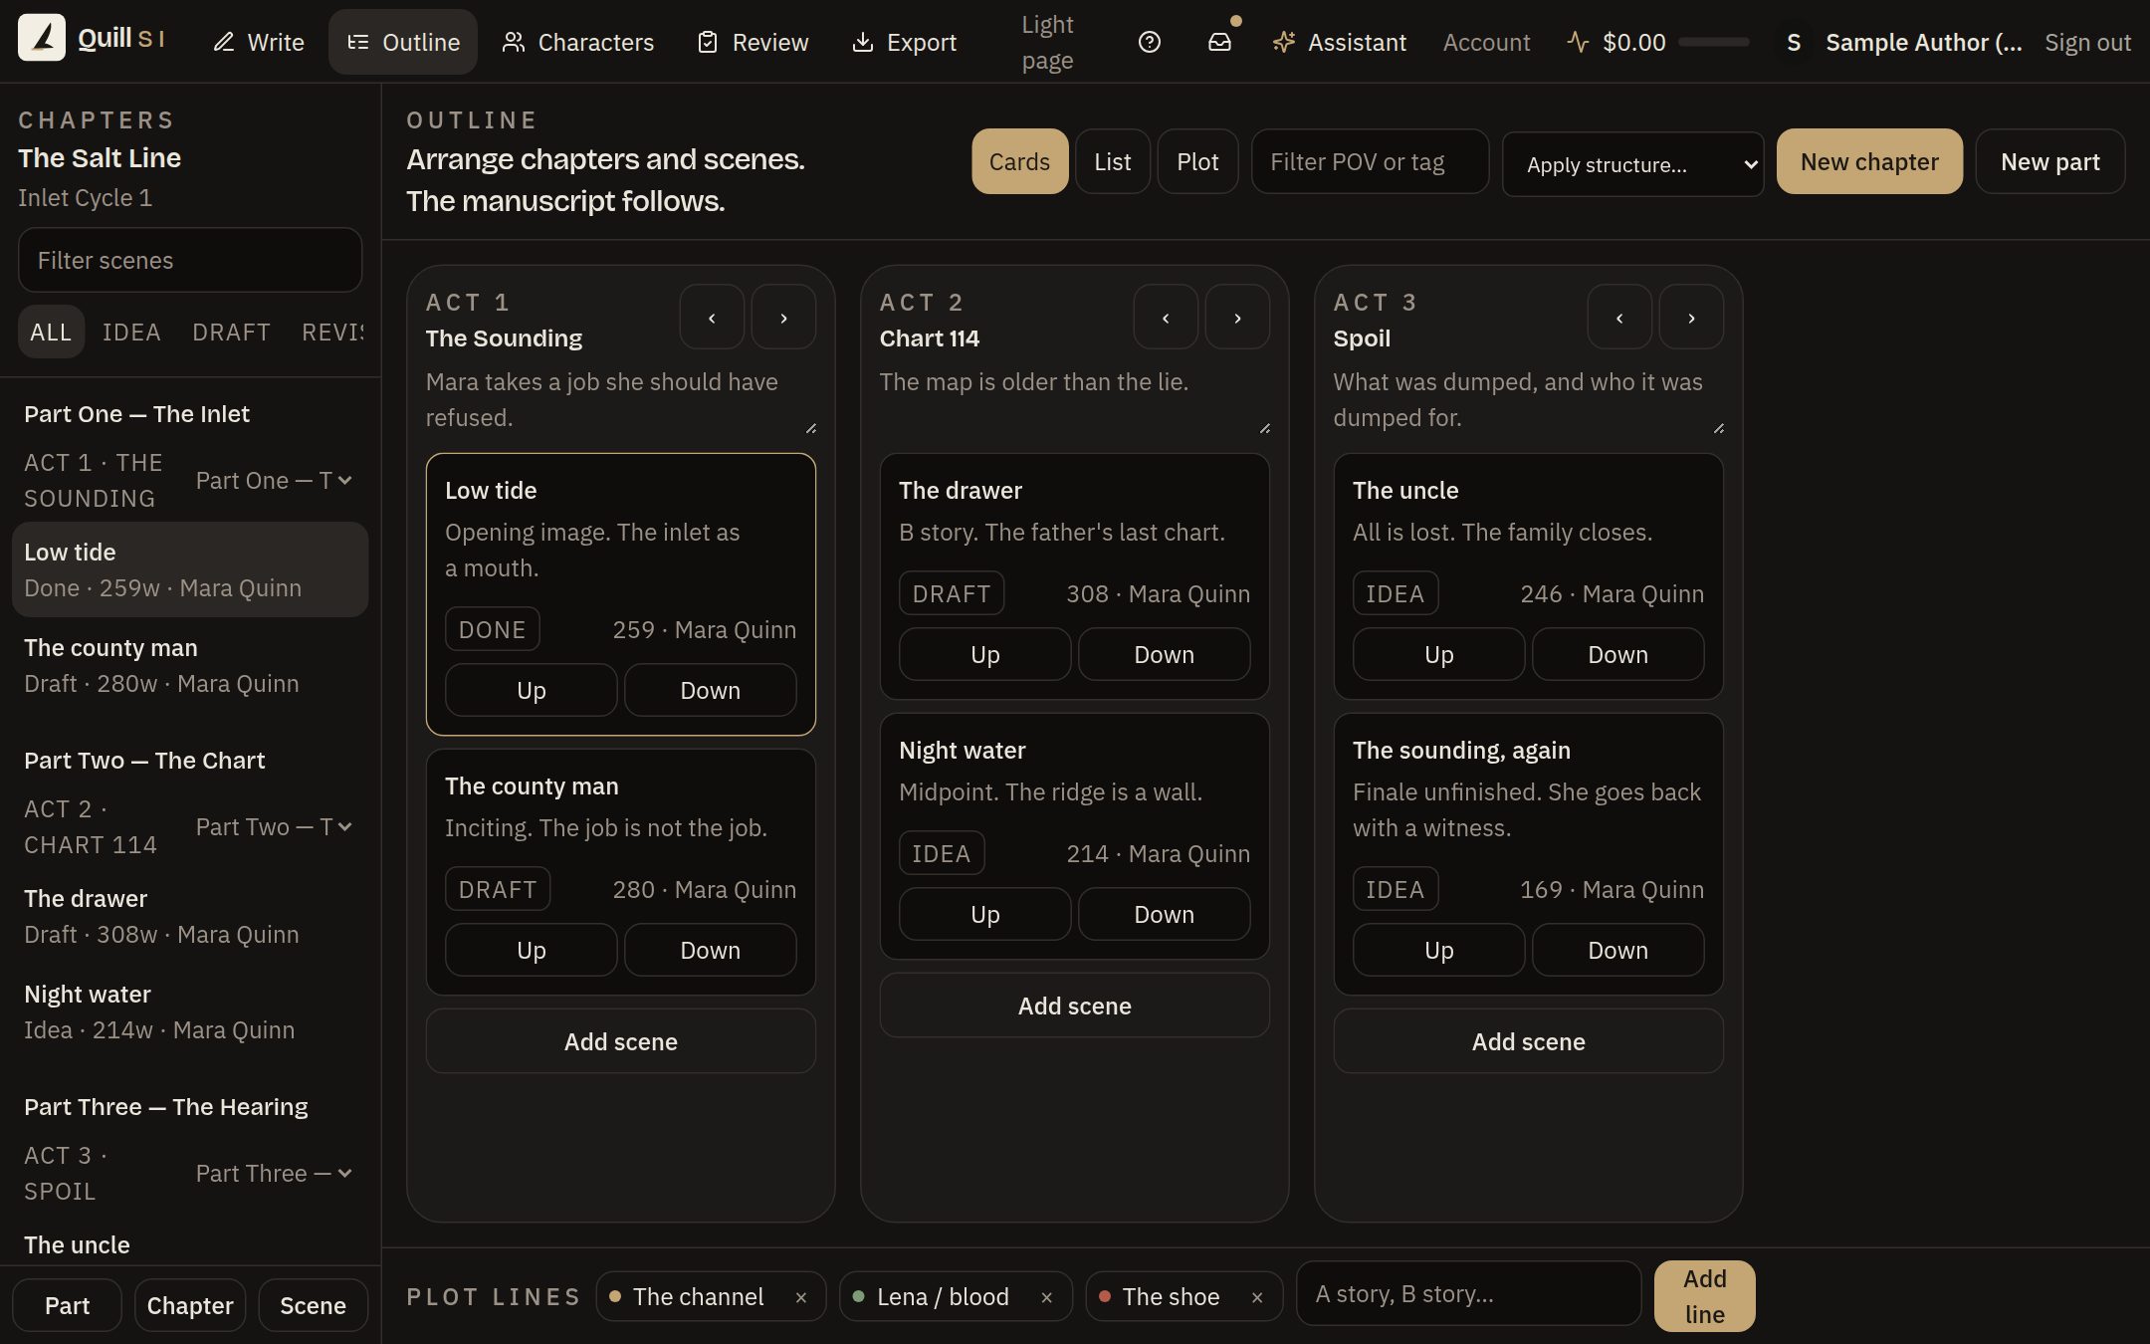Remove The shoe plot line
Screen dimensions: 2150x1344
(x=1257, y=1297)
